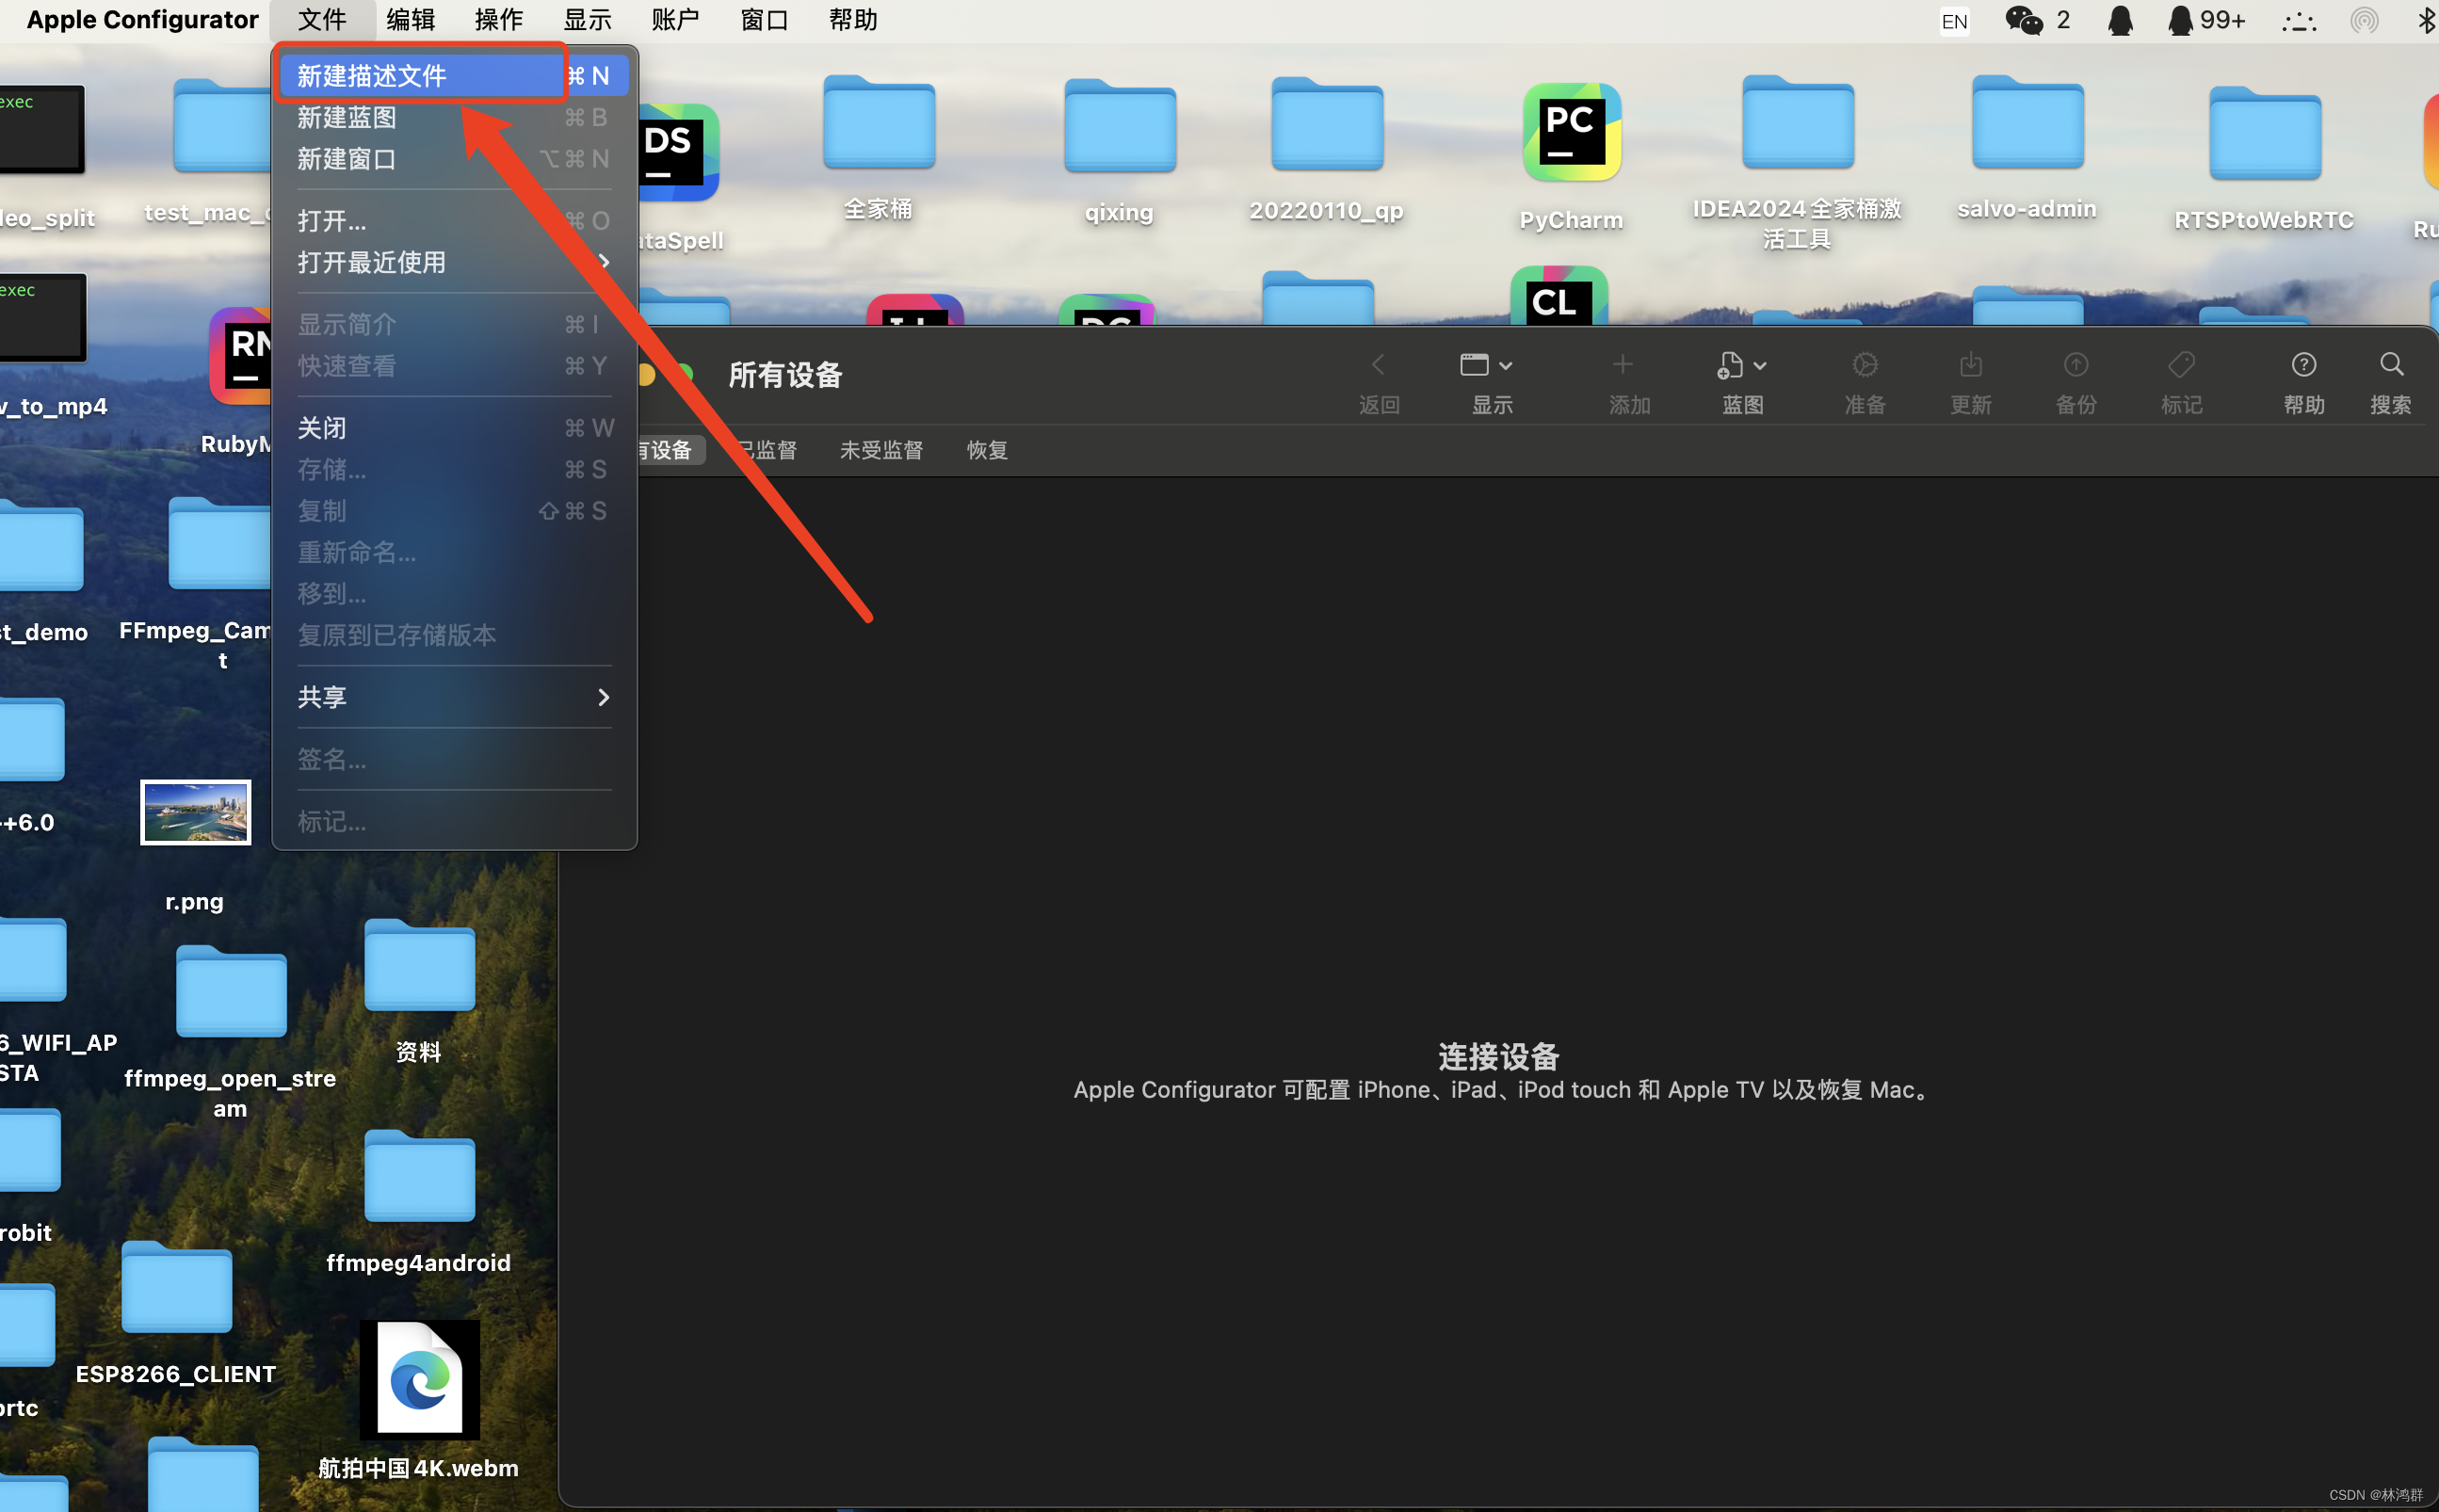Select the RTSPtoWebRTC desktop folder
The height and width of the screenshot is (1512, 2439).
[2264, 135]
